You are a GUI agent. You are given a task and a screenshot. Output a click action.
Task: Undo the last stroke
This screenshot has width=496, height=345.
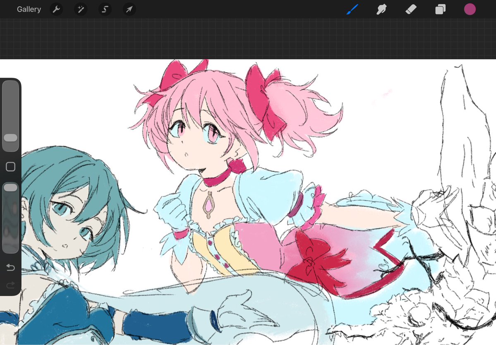[x=10, y=268]
